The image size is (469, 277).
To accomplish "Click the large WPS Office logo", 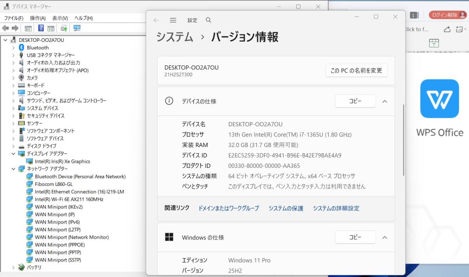I will point(439,99).
